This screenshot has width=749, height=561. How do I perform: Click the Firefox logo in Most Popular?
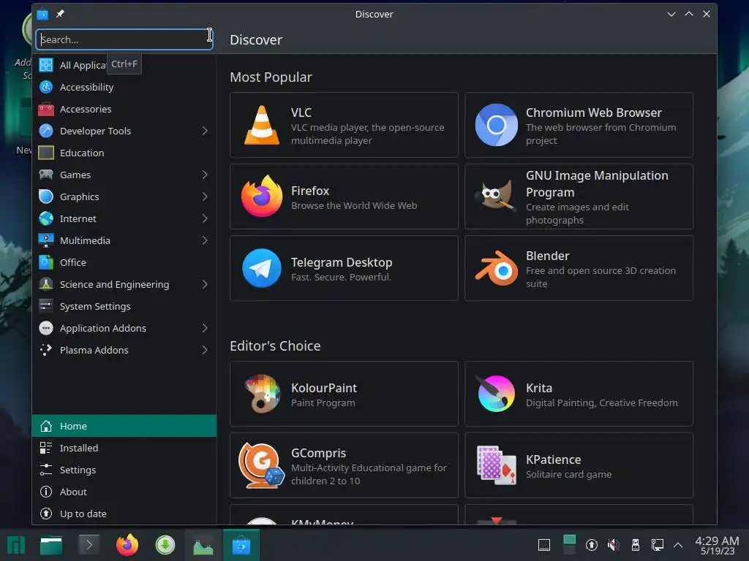click(x=261, y=196)
